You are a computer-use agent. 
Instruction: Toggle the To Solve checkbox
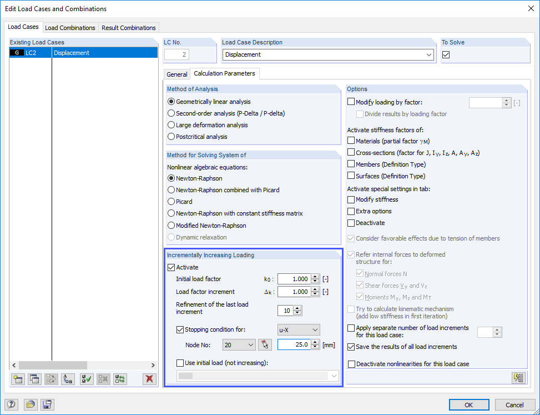point(446,54)
